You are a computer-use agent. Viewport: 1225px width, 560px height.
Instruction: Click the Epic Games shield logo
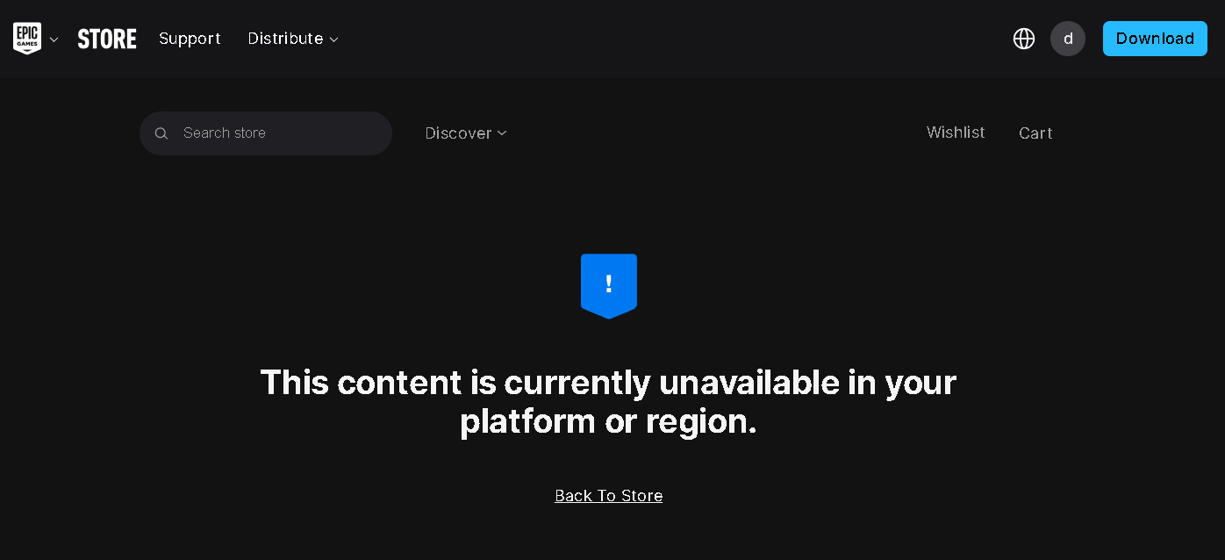coord(27,39)
